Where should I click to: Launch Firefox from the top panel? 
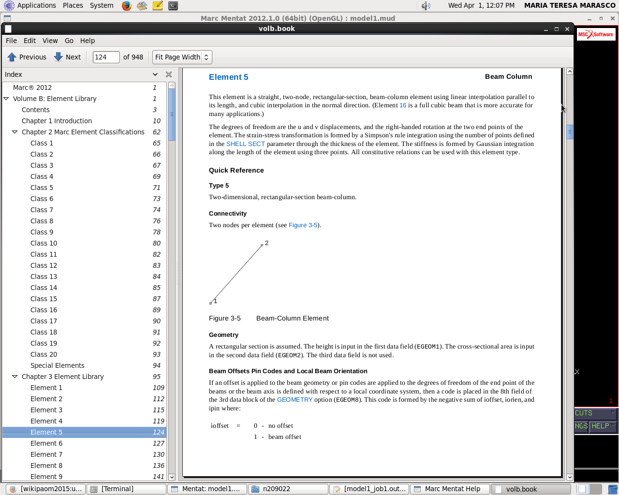click(127, 6)
